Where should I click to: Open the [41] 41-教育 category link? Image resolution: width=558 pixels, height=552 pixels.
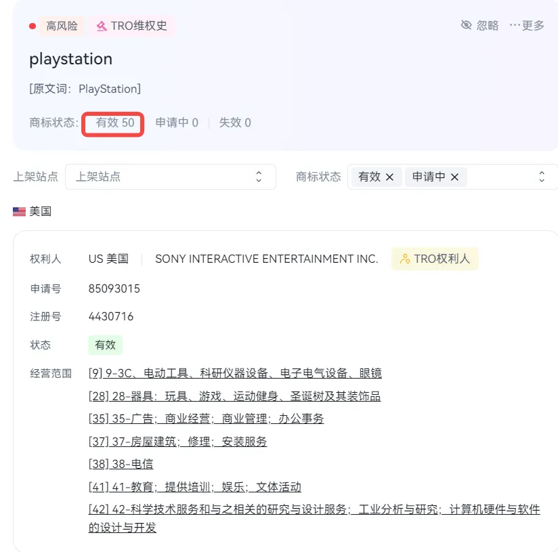194,487
